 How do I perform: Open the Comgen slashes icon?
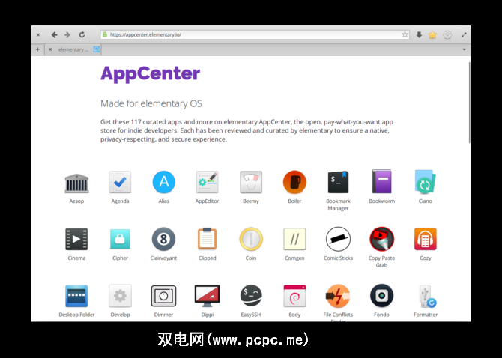(x=294, y=239)
